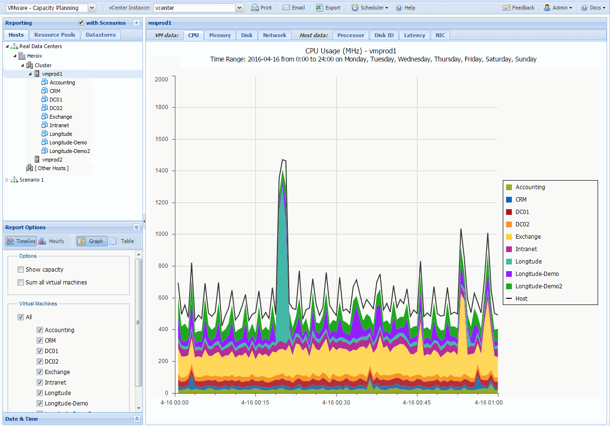
Task: Collapse the Heroix tree node
Action: point(15,56)
